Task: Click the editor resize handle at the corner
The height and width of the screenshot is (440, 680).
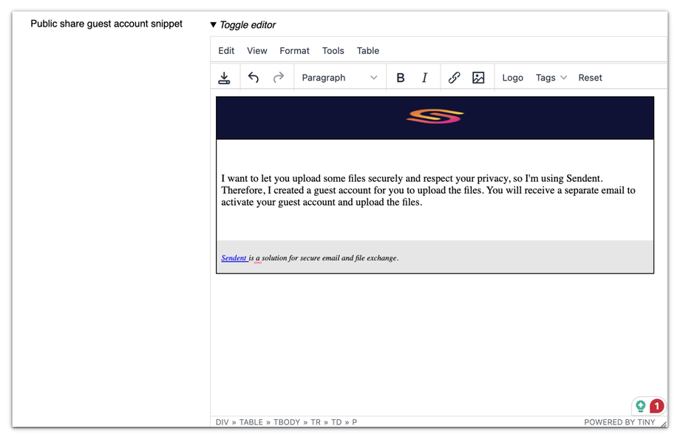Action: tap(664, 424)
